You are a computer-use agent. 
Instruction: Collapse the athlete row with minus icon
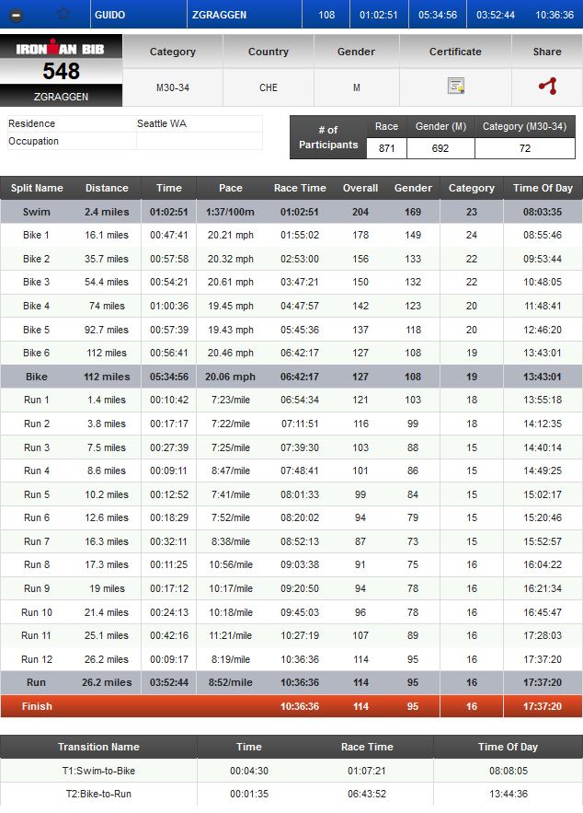pos(17,15)
